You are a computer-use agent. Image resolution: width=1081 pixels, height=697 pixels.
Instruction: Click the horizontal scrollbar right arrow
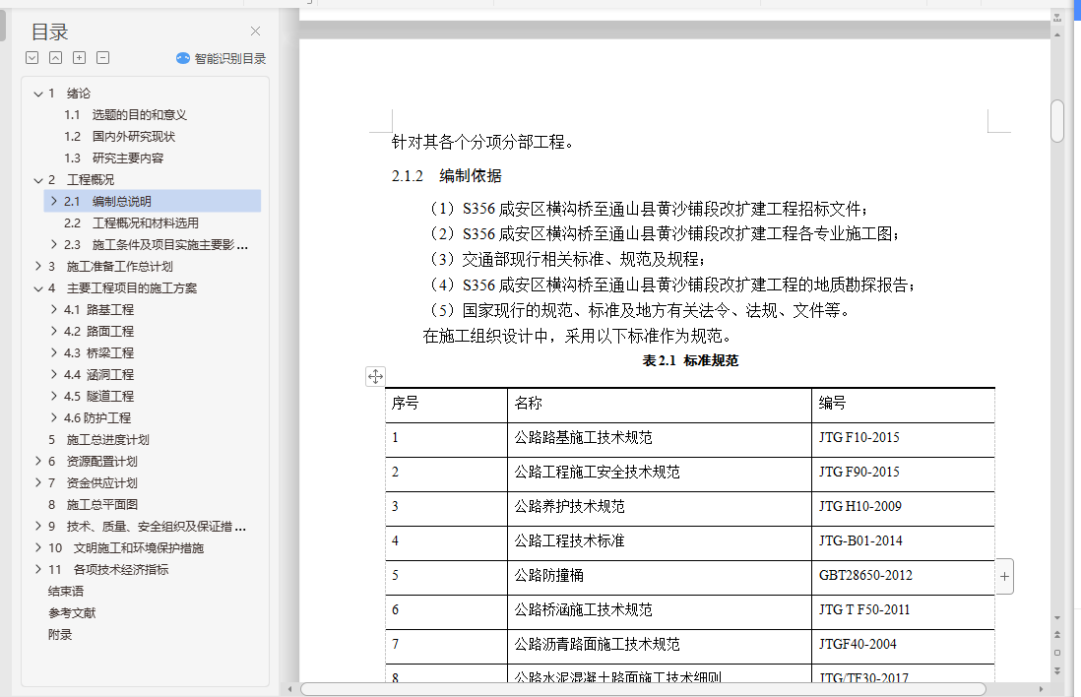[x=1041, y=689]
